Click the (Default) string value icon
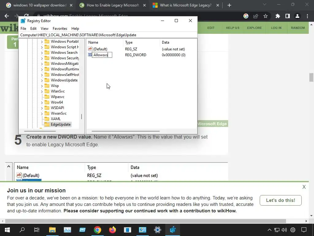 [90, 49]
